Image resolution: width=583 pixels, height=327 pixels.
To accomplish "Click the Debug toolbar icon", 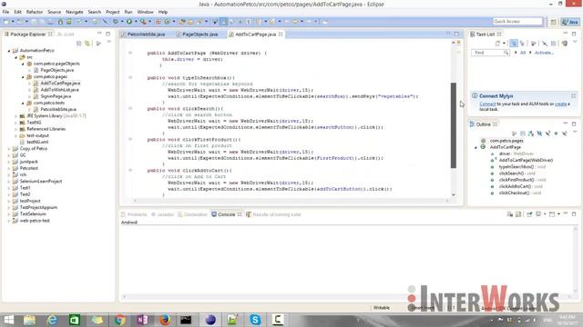I will (116, 22).
